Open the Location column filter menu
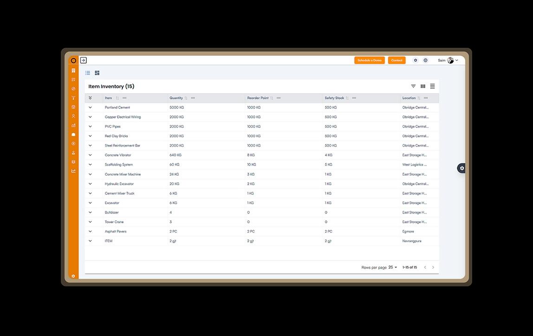Screen dimensions: 533x336 pyautogui.click(x=425, y=98)
